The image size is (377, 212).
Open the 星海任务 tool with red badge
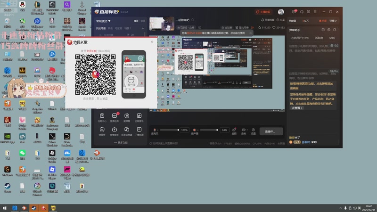tap(115, 117)
